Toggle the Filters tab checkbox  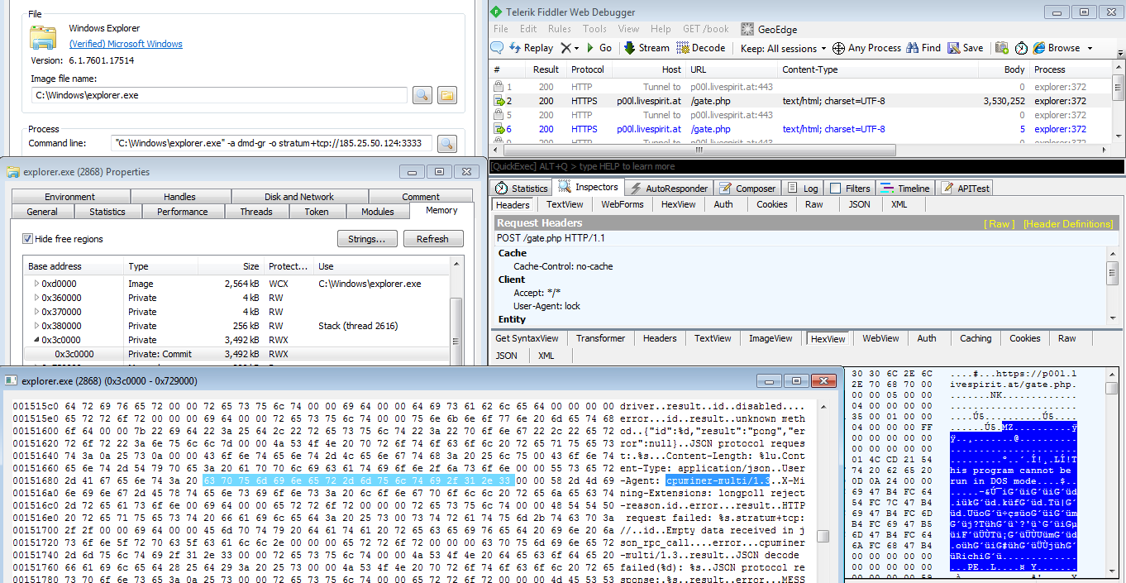[835, 189]
